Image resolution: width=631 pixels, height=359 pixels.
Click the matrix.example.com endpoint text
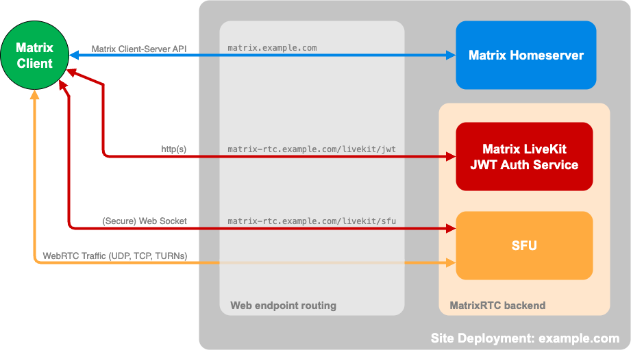coord(272,49)
